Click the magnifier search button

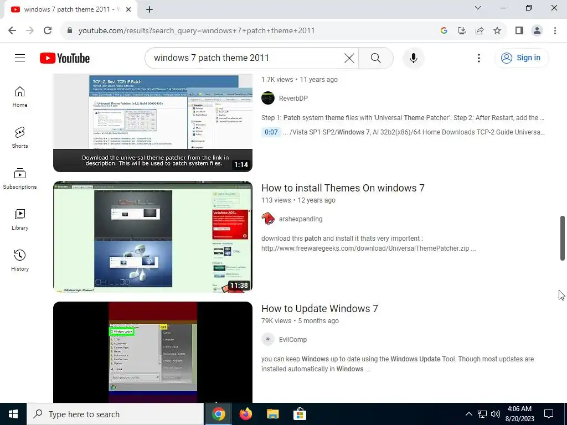pos(376,58)
